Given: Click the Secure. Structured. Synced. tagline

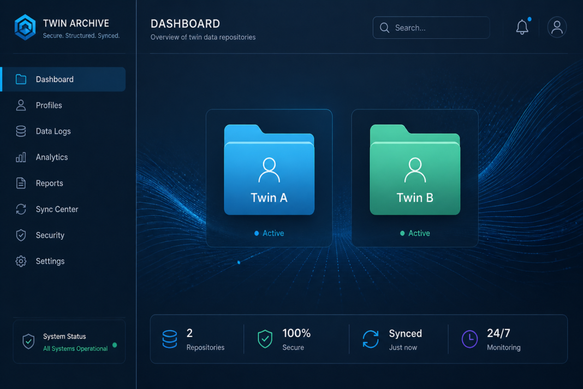Looking at the screenshot, I should click(x=81, y=36).
